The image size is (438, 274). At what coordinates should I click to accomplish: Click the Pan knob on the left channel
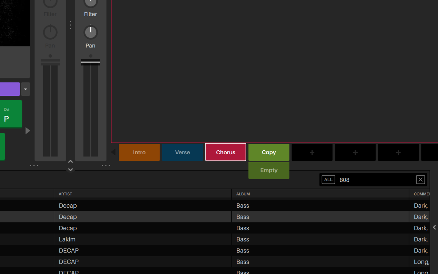pyautogui.click(x=50, y=32)
